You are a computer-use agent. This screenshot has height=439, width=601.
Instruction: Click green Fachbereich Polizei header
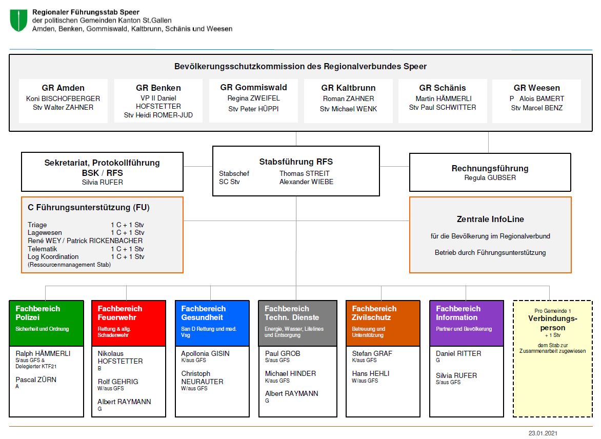pos(46,323)
